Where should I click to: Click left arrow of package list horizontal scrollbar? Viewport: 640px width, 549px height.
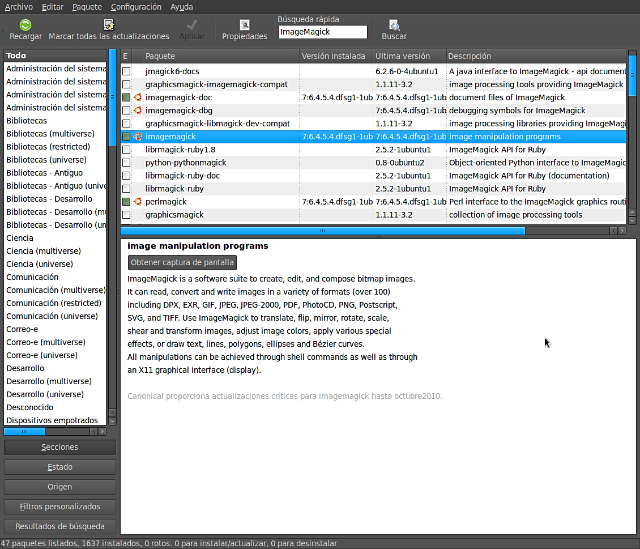(613, 231)
